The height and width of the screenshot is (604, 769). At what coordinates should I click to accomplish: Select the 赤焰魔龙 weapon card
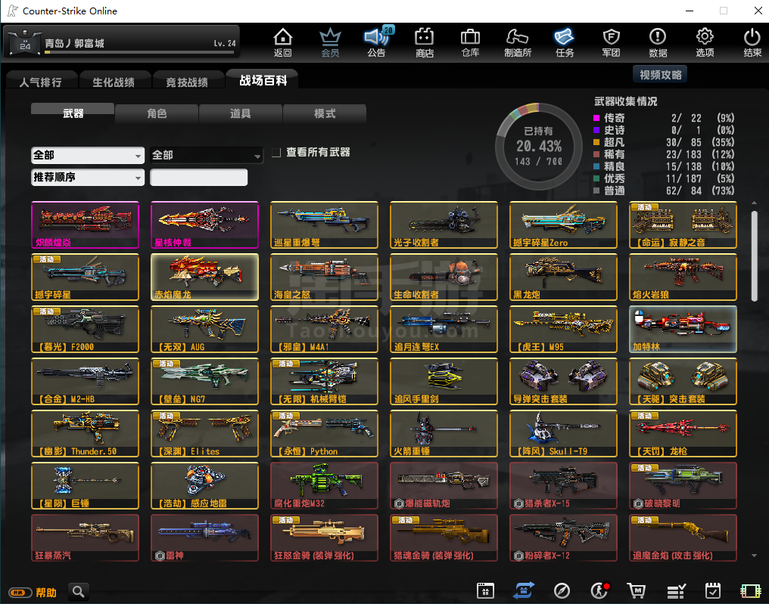(x=204, y=277)
